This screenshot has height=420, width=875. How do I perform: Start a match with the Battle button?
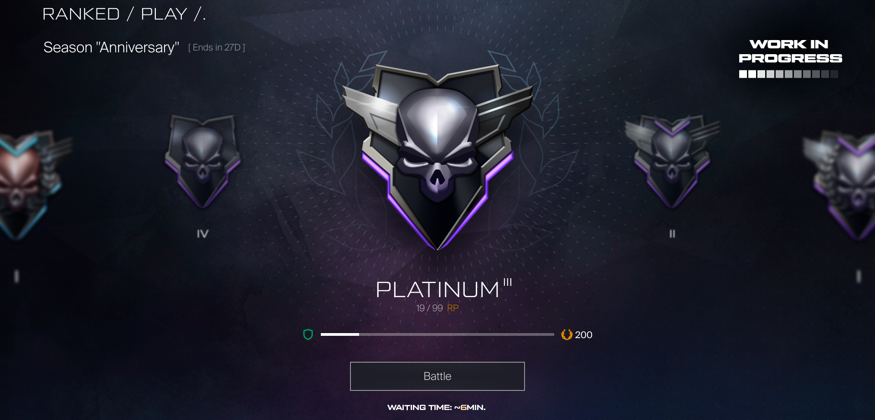pyautogui.click(x=437, y=376)
